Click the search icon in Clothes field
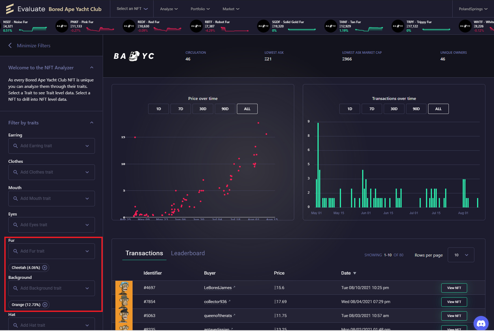This screenshot has width=494, height=331. (x=16, y=172)
